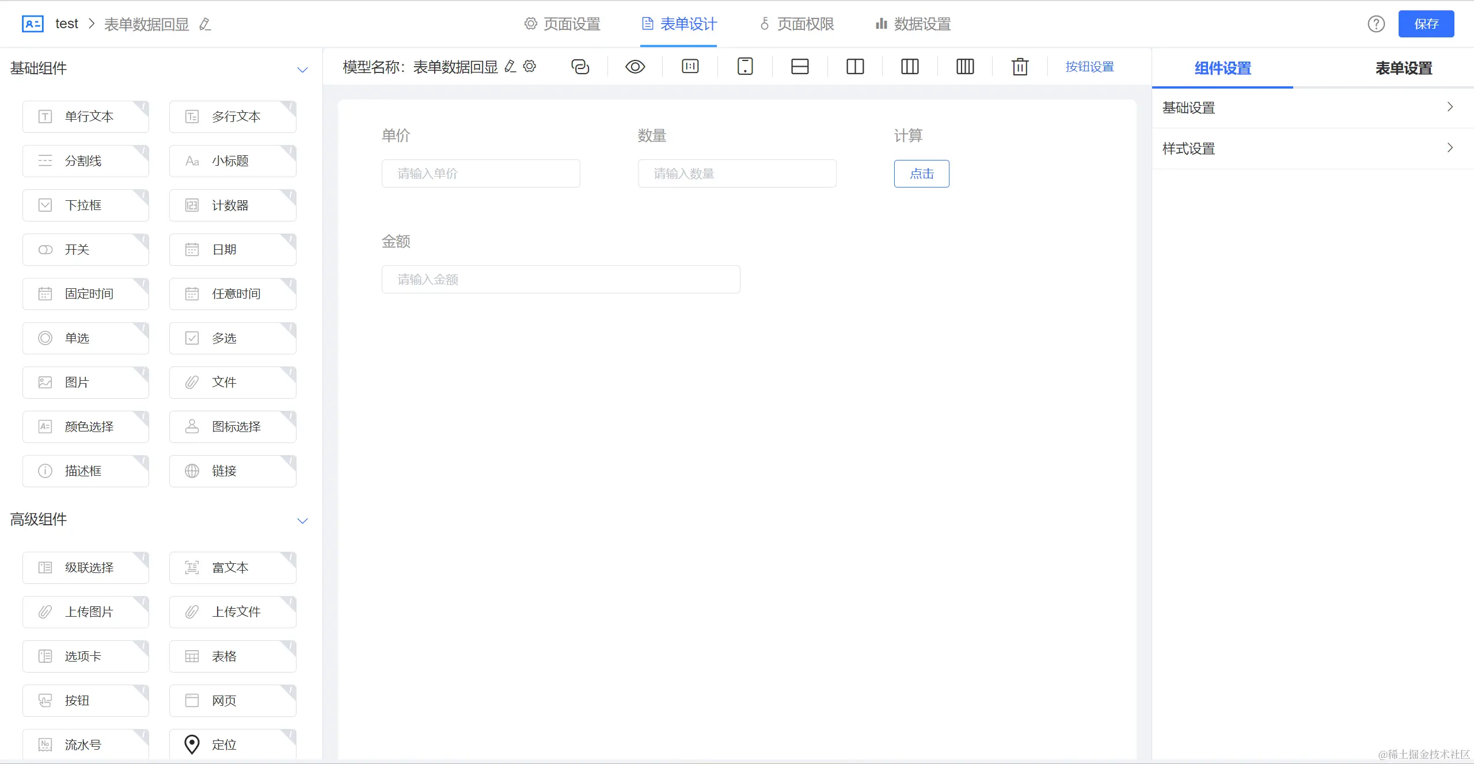
Task: Click the trash delete icon in toolbar
Action: 1020,67
